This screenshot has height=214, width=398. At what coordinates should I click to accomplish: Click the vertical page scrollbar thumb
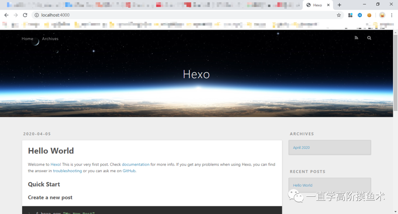[x=395, y=73]
